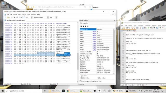Image resolution: width=166 pixels, height=93 pixels.
Task: Open Analysis menu in HxD
Action: pos(24,15)
